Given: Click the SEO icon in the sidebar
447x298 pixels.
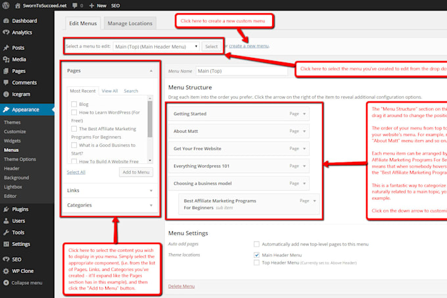Looking at the screenshot, I should point(6,259).
